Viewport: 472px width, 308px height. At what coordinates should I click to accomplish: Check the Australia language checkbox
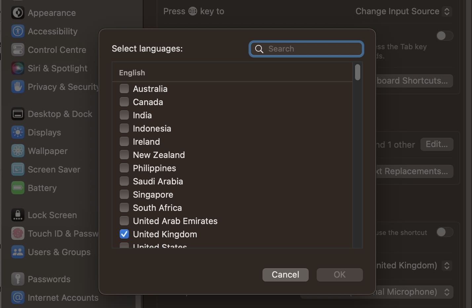124,89
